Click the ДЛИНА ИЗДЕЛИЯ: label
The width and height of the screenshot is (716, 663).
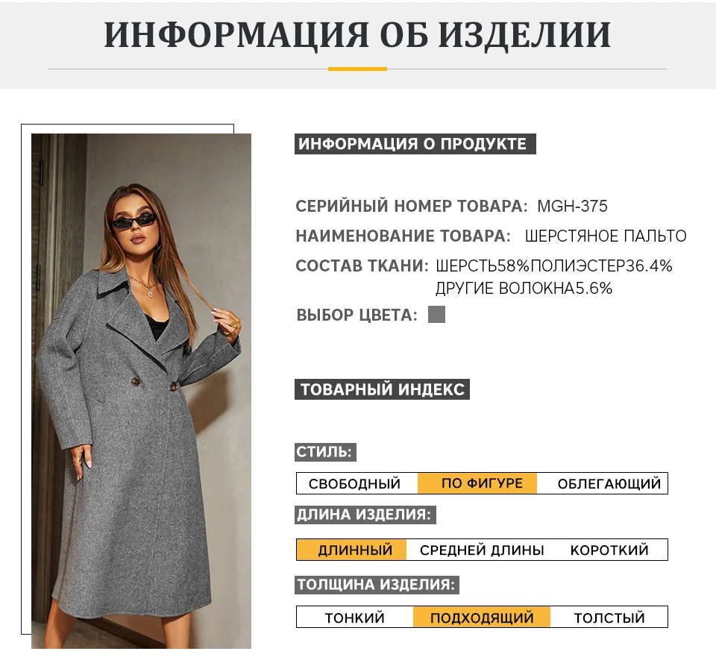coord(365,515)
